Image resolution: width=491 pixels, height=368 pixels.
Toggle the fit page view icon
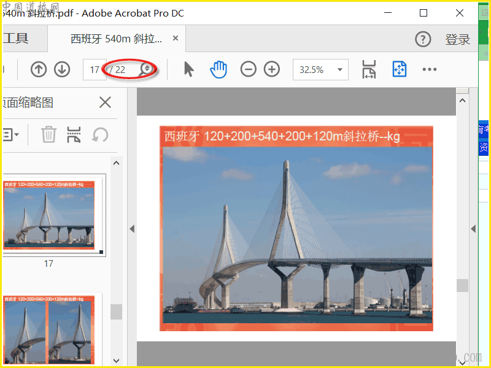[400, 69]
